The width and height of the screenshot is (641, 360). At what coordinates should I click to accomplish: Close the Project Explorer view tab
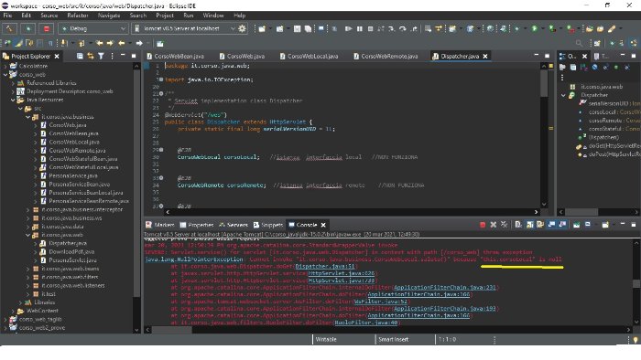[57, 57]
